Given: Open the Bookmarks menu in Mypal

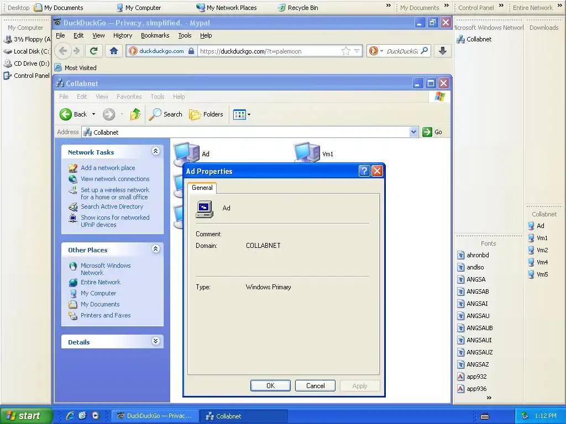Looking at the screenshot, I should point(155,35).
